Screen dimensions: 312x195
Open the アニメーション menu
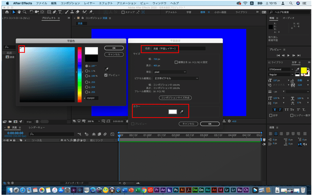click(126, 3)
